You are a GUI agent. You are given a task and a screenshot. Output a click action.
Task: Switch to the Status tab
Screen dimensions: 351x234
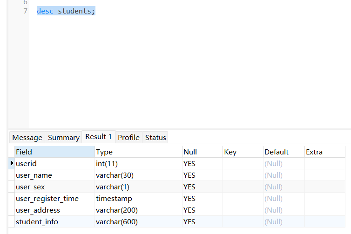[x=155, y=137]
